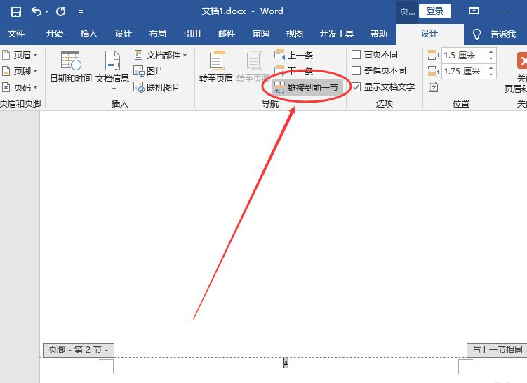Screen dimensions: 527x383
Task: Open the 邮件 tab
Action: [x=227, y=34]
